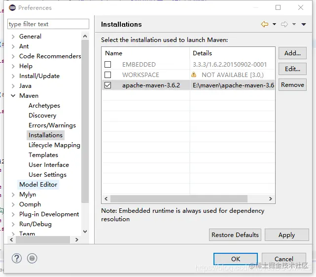This screenshot has width=316, height=277.
Task: Select Installations in the tree
Action: [45, 135]
